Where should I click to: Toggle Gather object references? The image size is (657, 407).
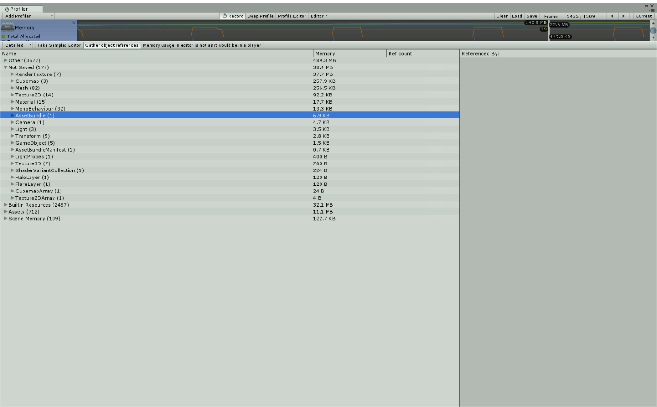[112, 45]
